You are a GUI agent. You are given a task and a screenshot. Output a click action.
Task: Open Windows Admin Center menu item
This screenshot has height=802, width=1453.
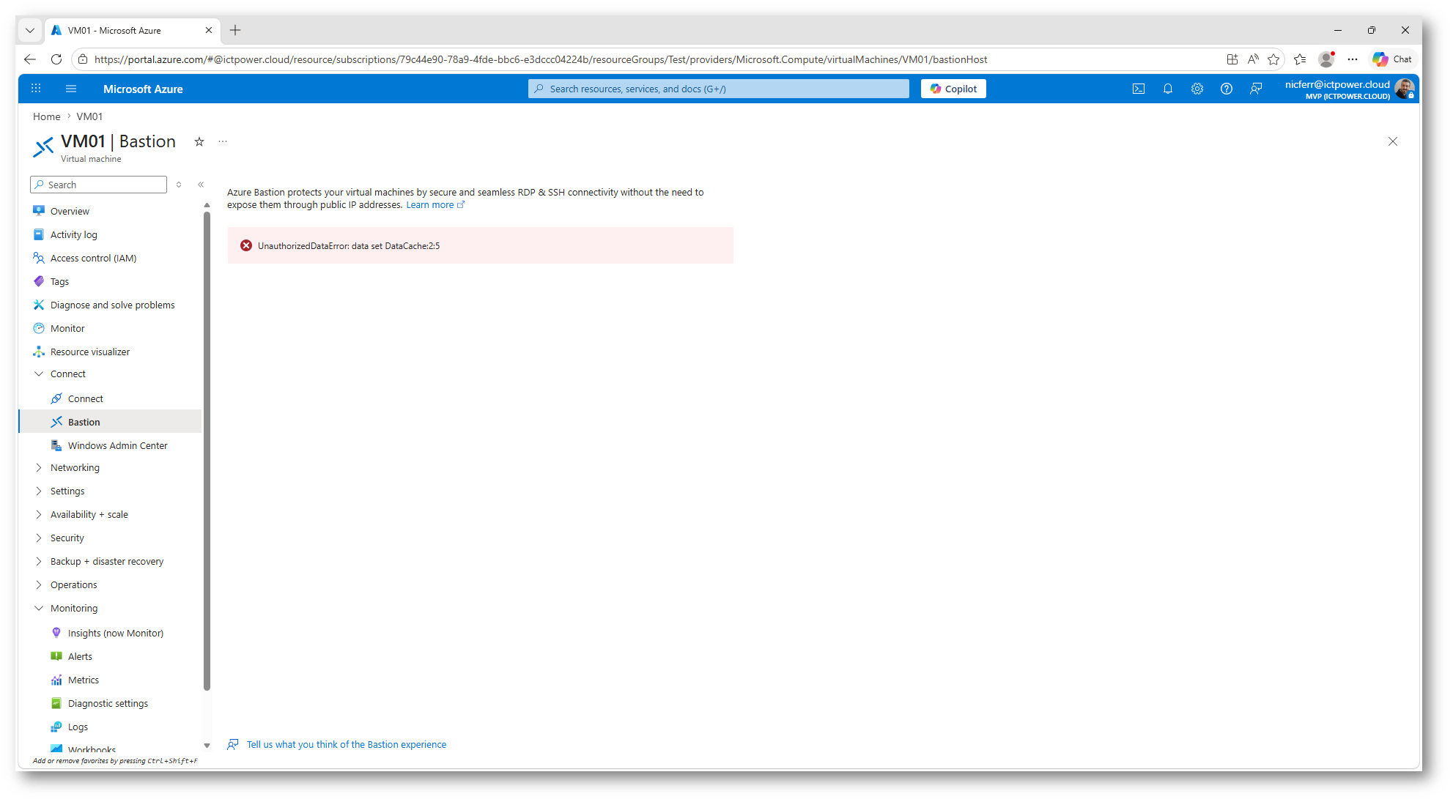coord(117,445)
